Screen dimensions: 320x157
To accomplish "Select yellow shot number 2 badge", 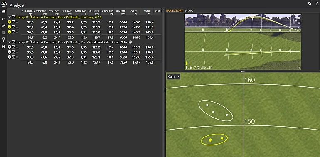I will (10, 27).
